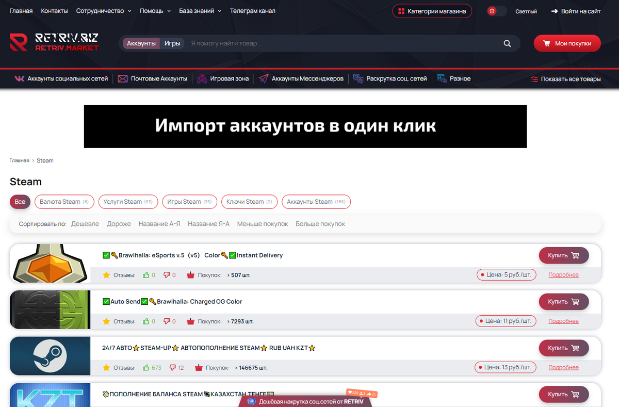
Task: Click Подробнее for Charged OG Color
Action: point(563,321)
